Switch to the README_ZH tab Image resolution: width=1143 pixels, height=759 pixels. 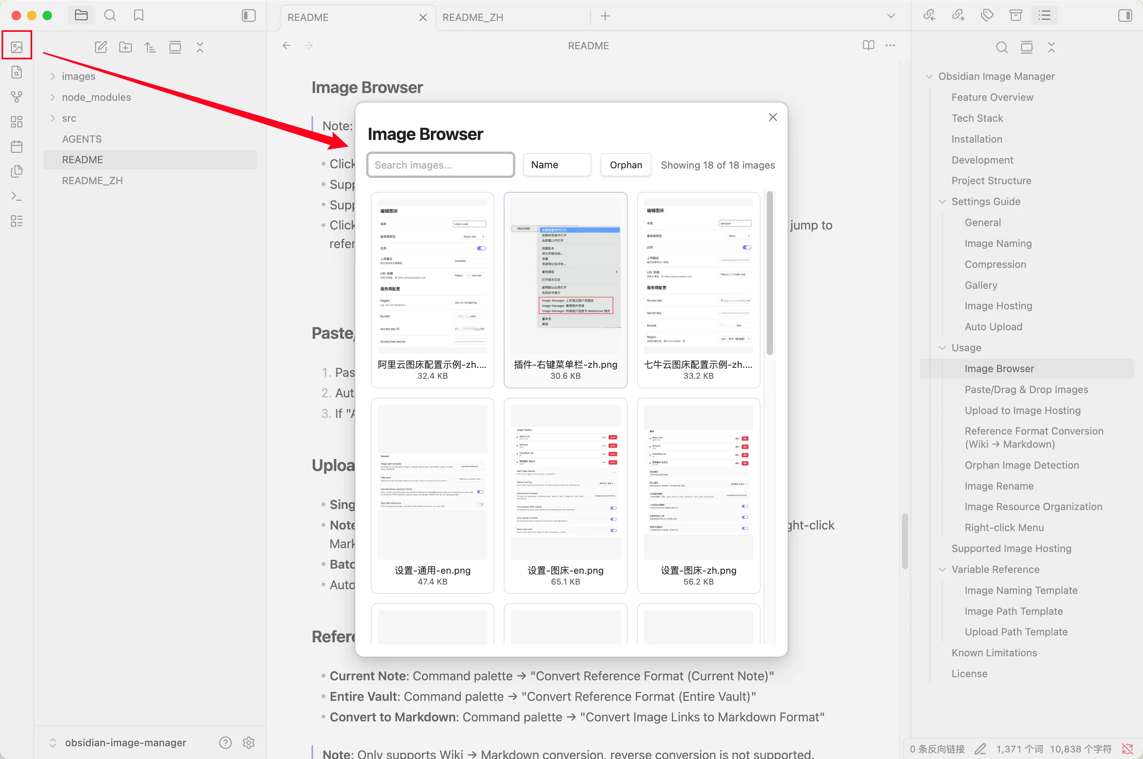click(513, 17)
